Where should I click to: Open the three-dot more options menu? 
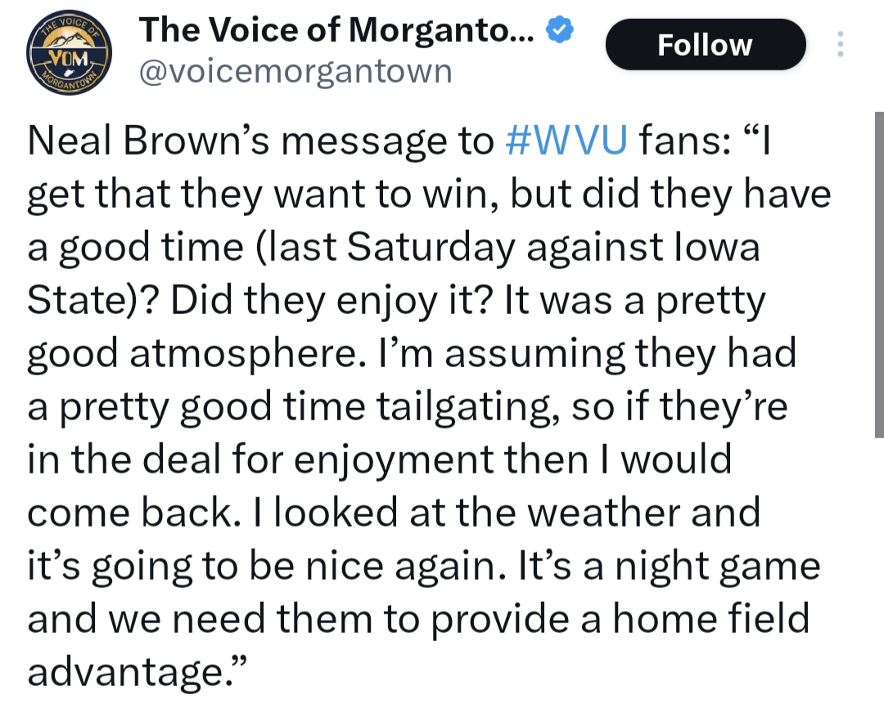(x=839, y=44)
